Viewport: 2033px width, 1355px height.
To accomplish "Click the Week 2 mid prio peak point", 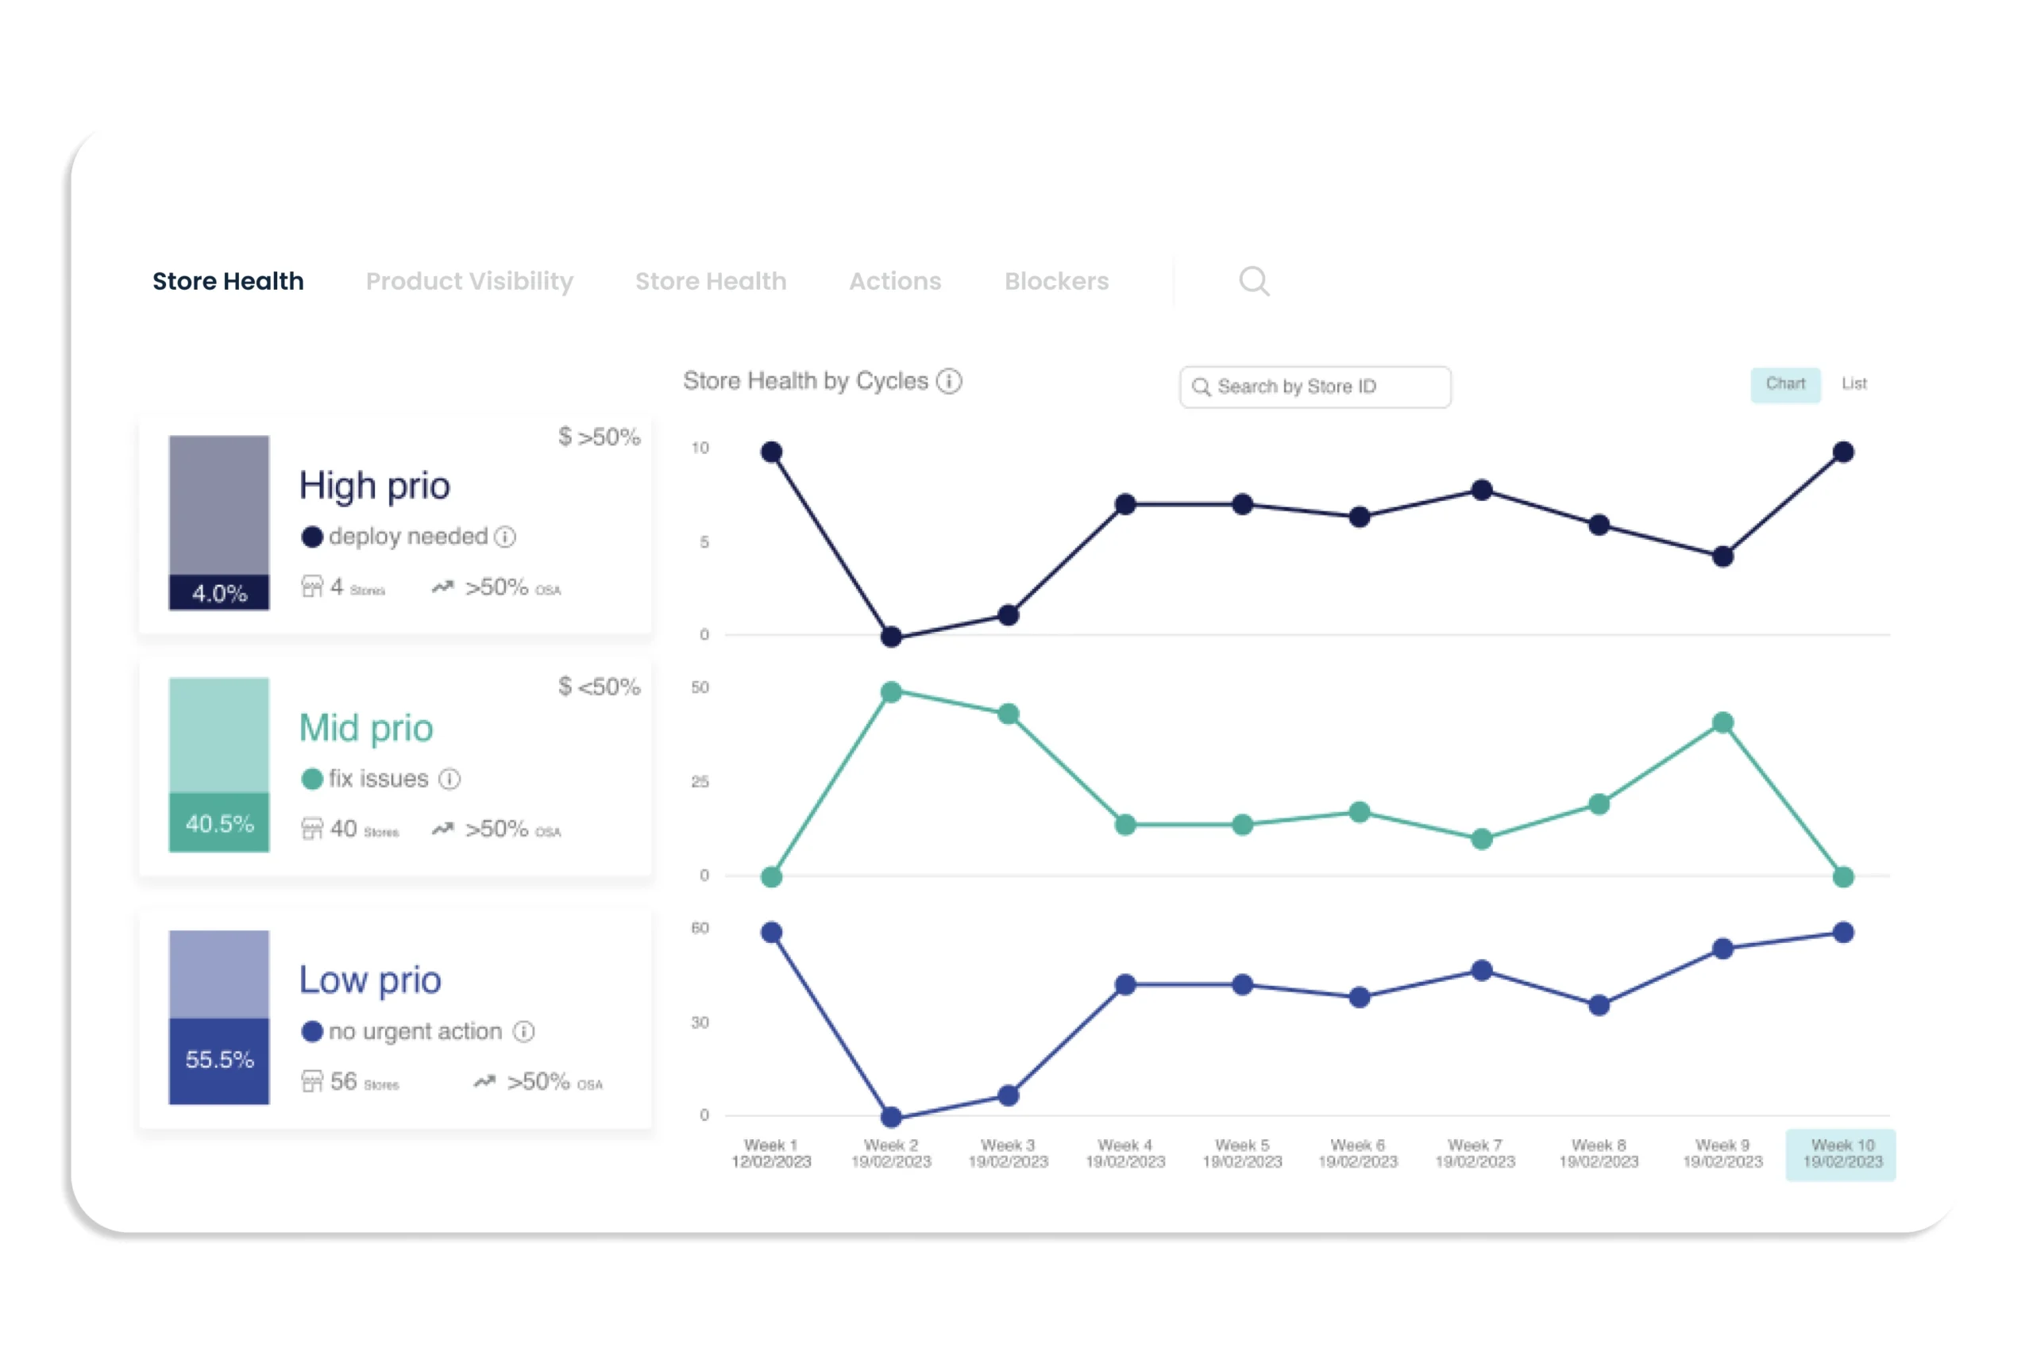I will point(891,692).
